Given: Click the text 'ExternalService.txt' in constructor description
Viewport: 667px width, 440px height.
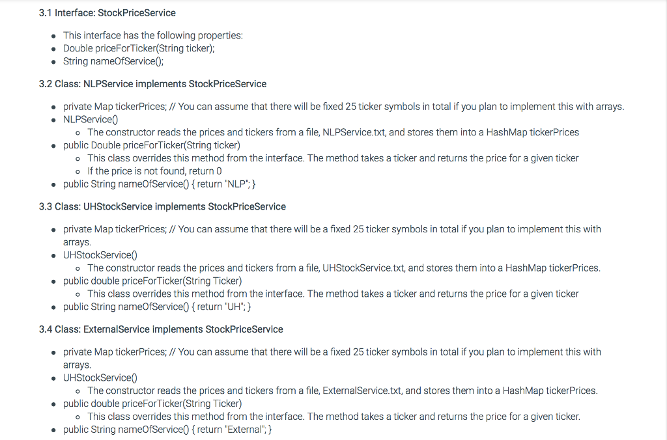Looking at the screenshot, I should coord(362,391).
